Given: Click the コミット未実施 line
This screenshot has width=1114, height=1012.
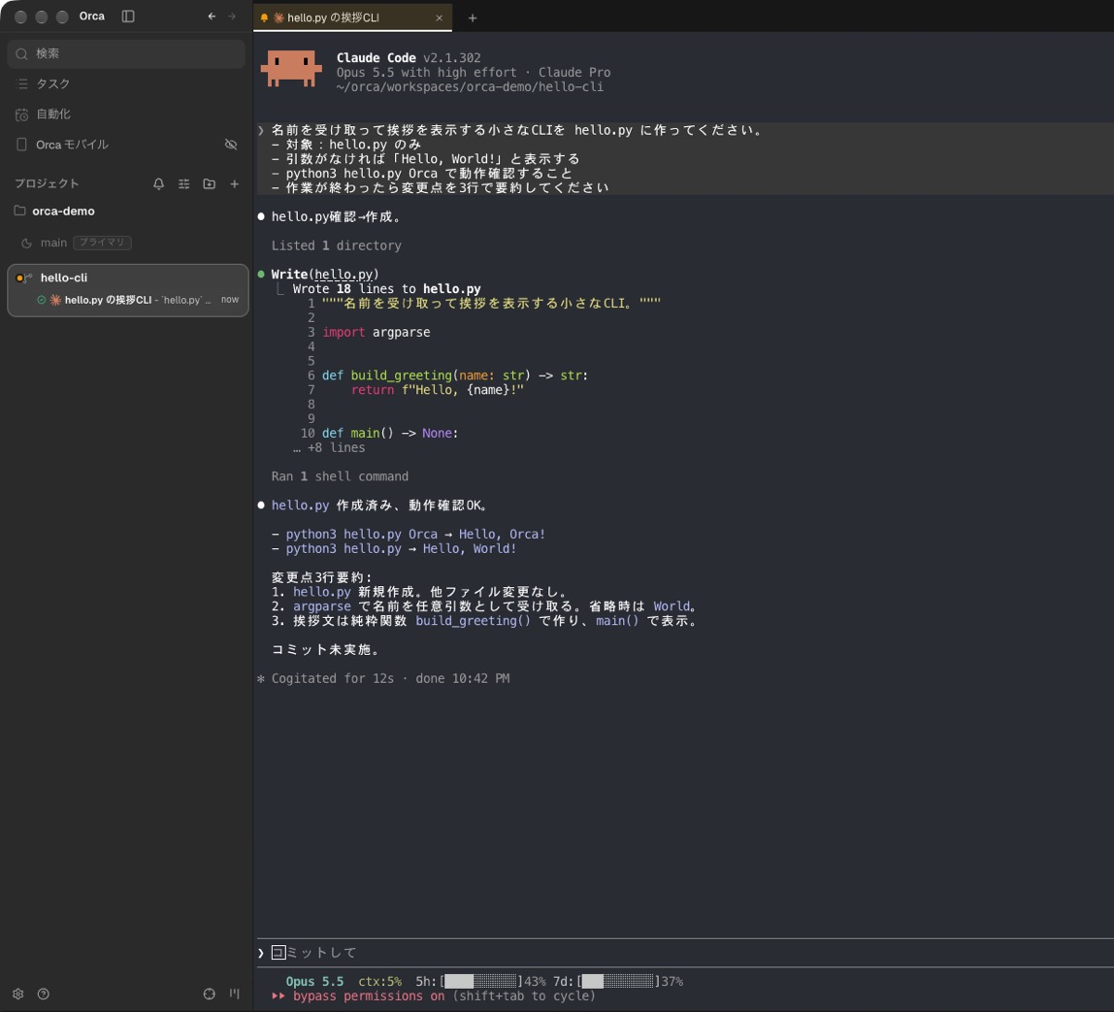Looking at the screenshot, I should point(328,650).
